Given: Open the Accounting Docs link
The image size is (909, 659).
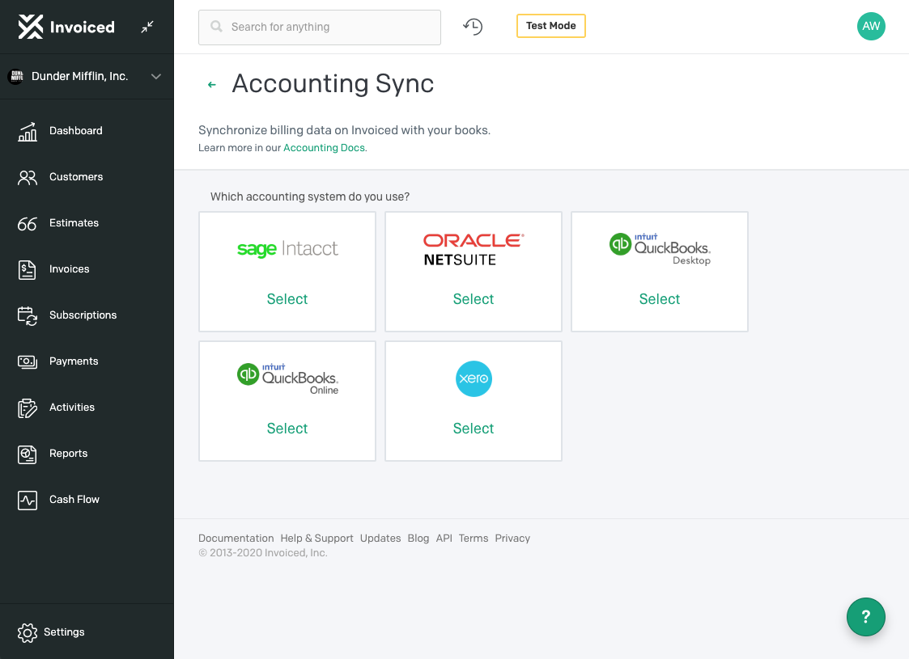Looking at the screenshot, I should 324,148.
